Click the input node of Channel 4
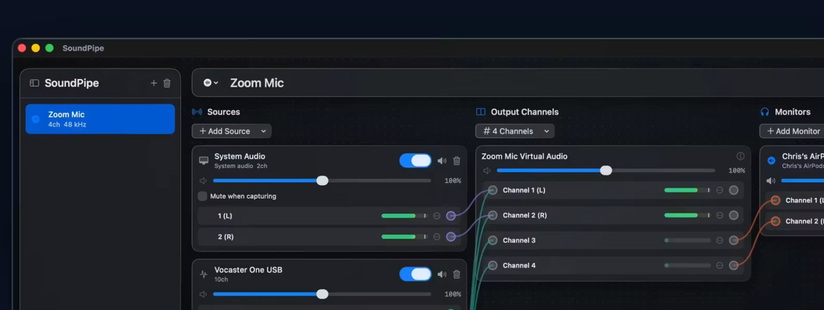The image size is (824, 310). click(x=492, y=265)
